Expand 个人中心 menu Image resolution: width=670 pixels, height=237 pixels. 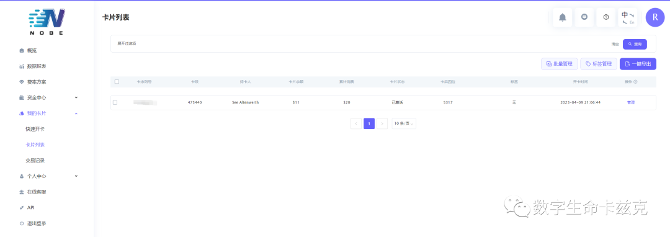pyautogui.click(x=48, y=176)
